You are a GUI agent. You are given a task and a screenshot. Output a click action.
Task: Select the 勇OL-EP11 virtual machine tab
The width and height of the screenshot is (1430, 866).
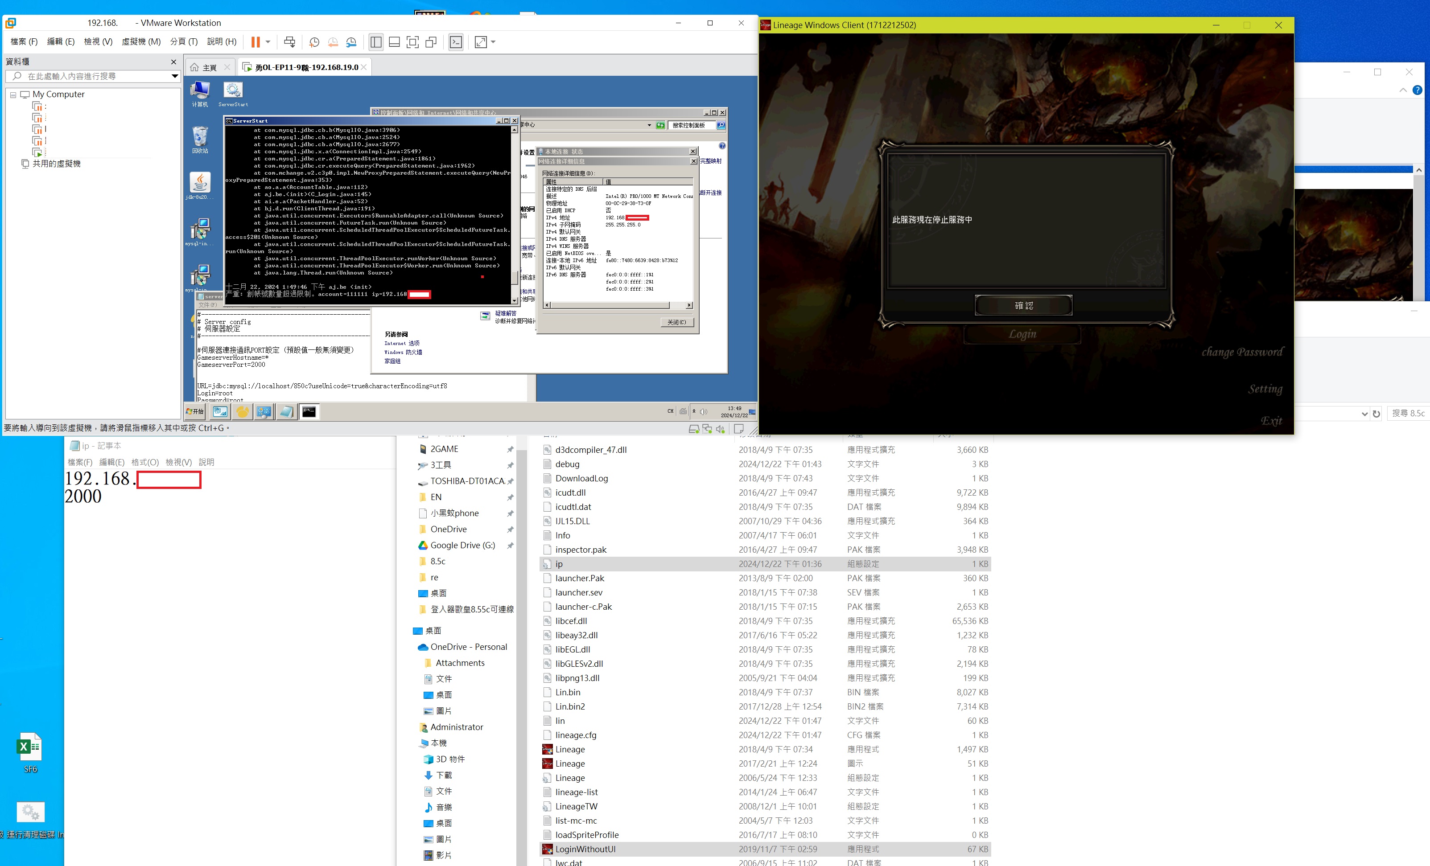pyautogui.click(x=305, y=67)
